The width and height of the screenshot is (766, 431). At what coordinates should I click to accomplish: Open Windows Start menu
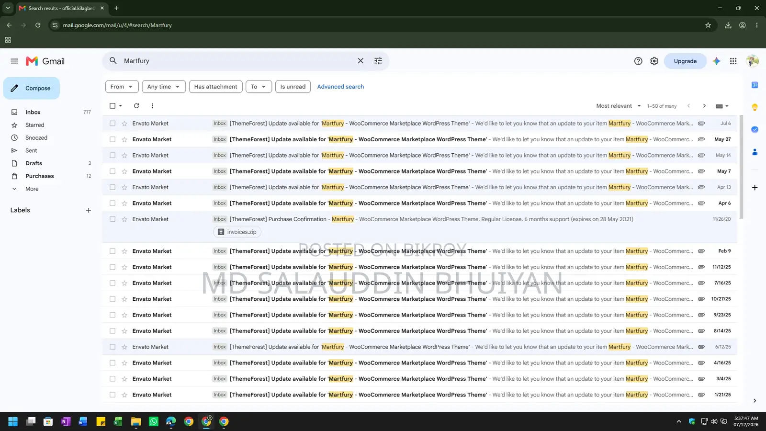coord(13,421)
